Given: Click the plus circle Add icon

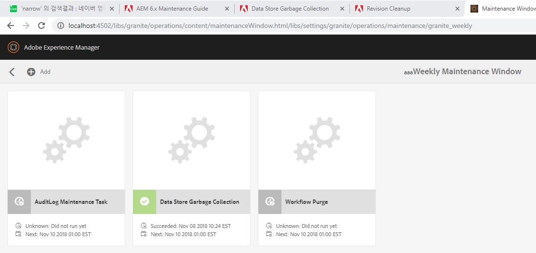Looking at the screenshot, I should 31,72.
